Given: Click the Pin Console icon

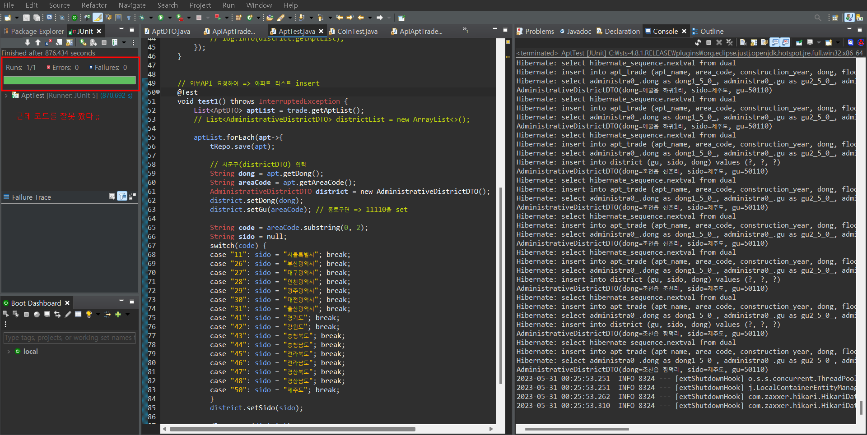Looking at the screenshot, I should tap(799, 42).
